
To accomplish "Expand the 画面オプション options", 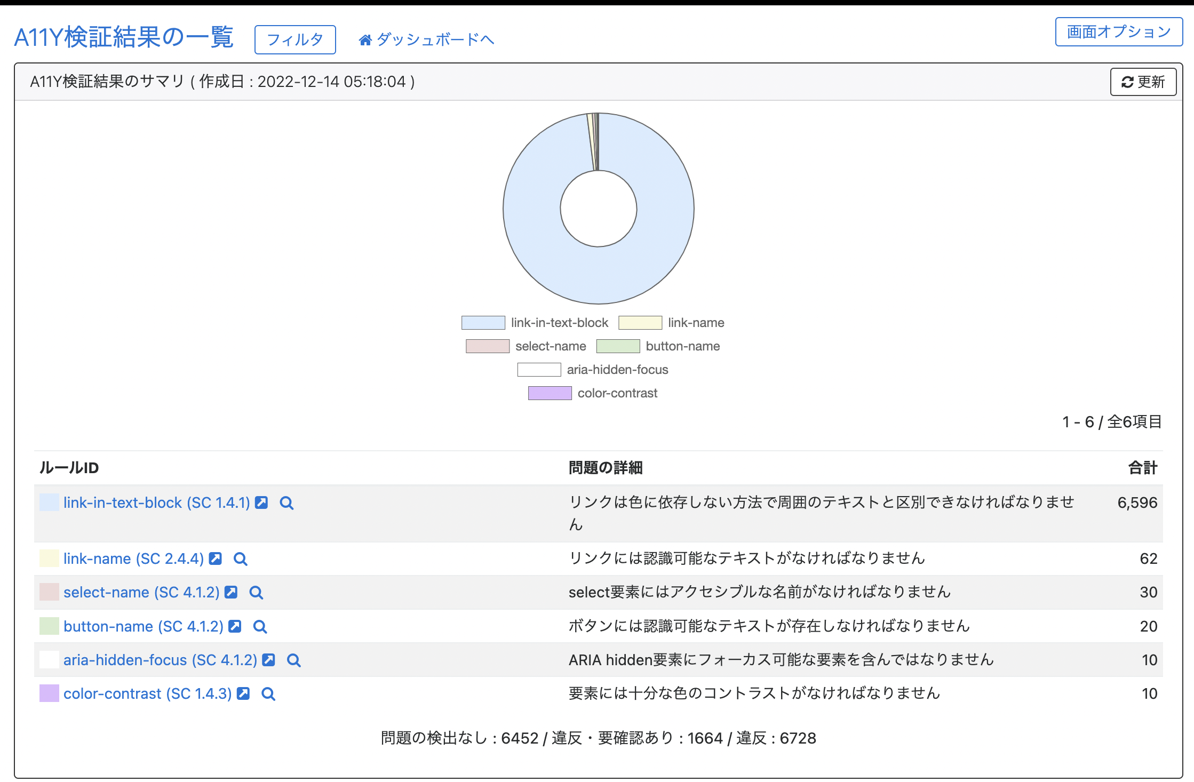I will click(x=1118, y=32).
